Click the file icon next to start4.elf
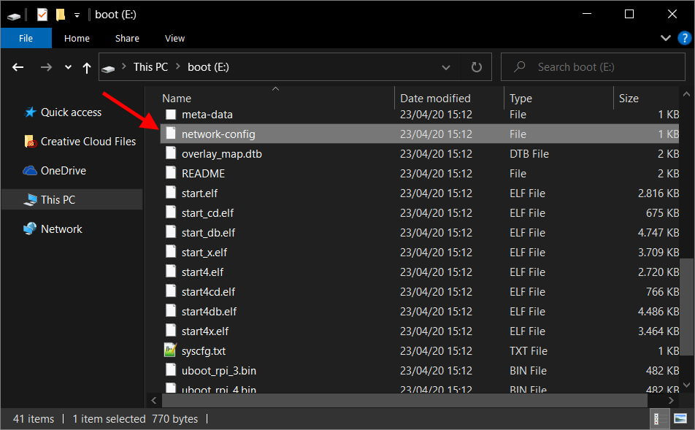695x430 pixels. pos(171,271)
